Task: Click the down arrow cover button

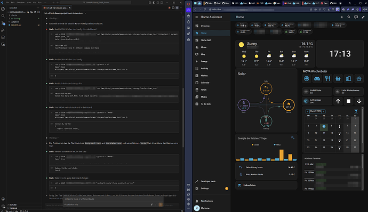Action: 359,101
